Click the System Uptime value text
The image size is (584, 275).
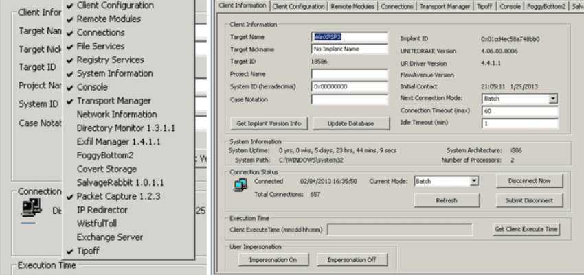pos(337,150)
